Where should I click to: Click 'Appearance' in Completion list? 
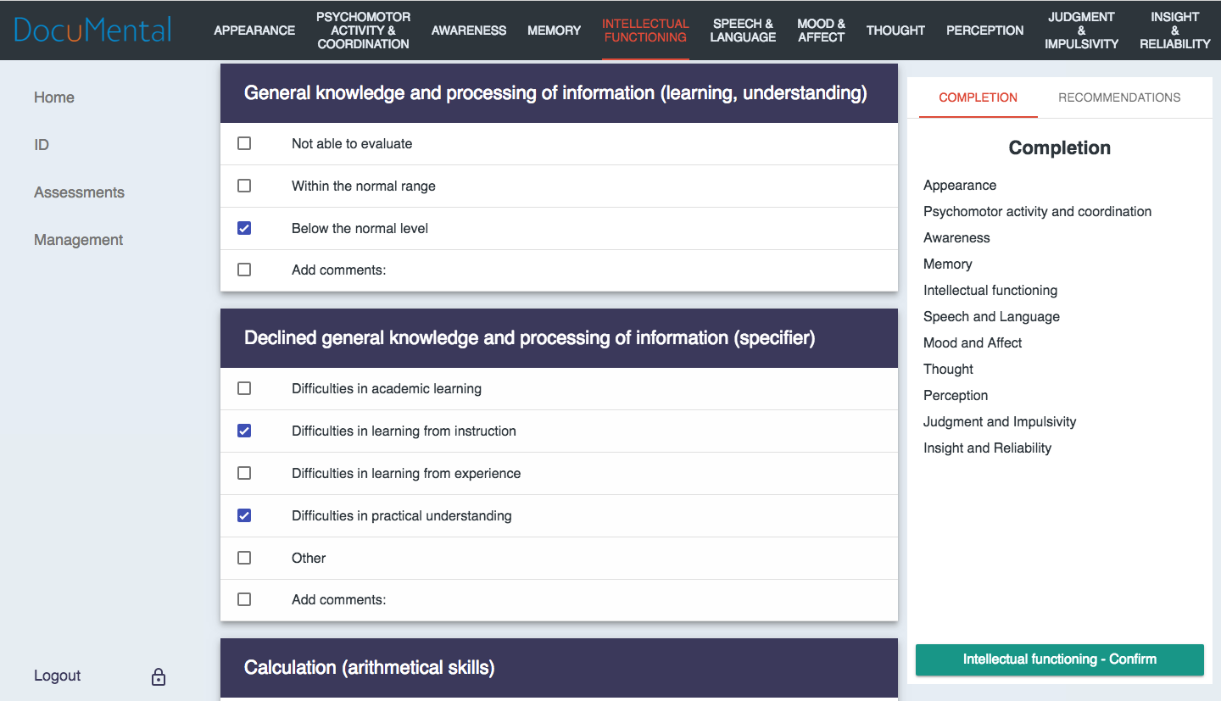pyautogui.click(x=960, y=186)
